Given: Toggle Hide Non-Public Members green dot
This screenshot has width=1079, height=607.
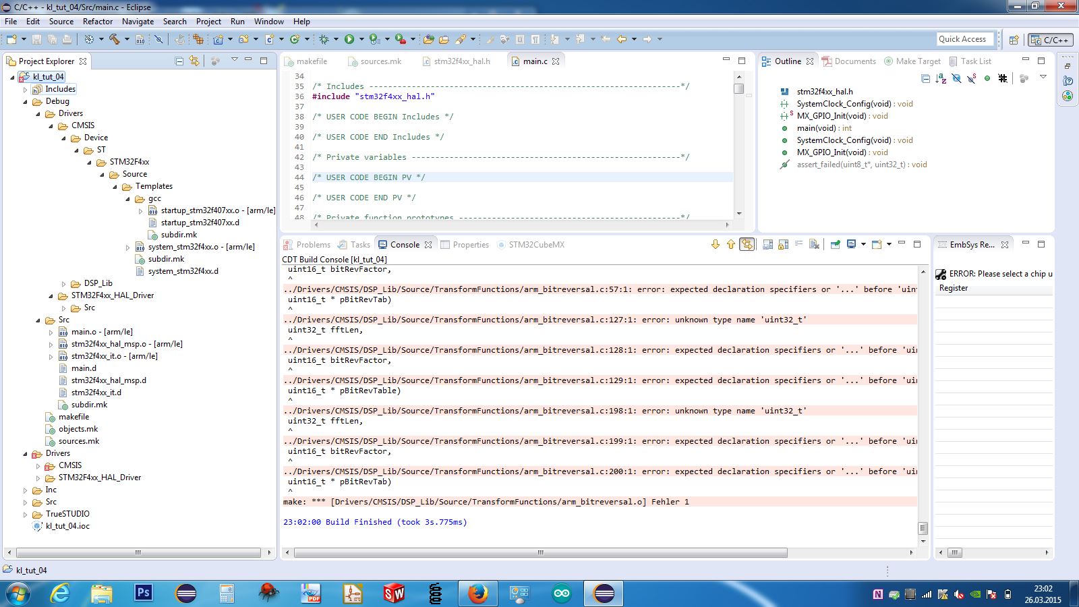Looking at the screenshot, I should click(987, 78).
